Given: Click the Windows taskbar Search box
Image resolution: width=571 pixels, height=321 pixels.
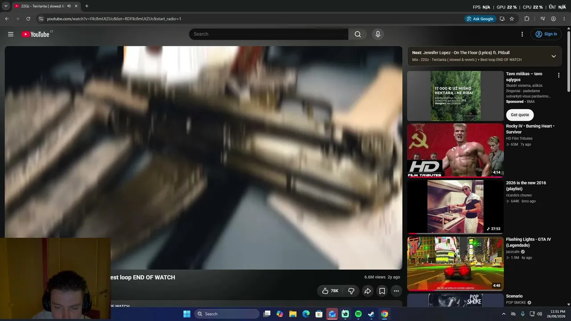Looking at the screenshot, I should (228, 314).
